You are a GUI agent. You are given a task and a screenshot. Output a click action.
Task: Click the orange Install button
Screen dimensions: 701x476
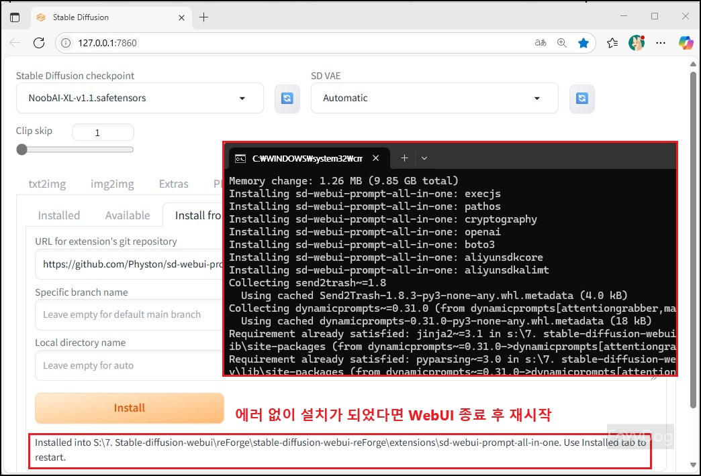pyautogui.click(x=129, y=408)
